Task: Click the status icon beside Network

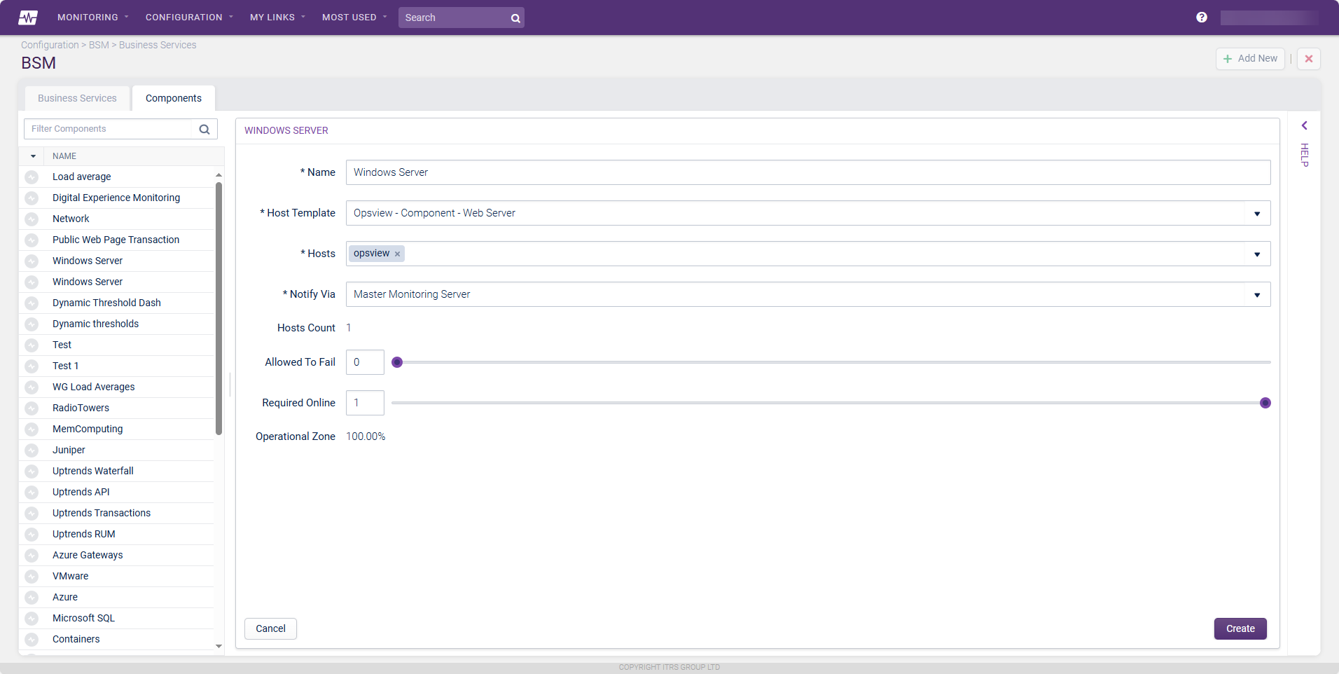Action: coord(32,219)
